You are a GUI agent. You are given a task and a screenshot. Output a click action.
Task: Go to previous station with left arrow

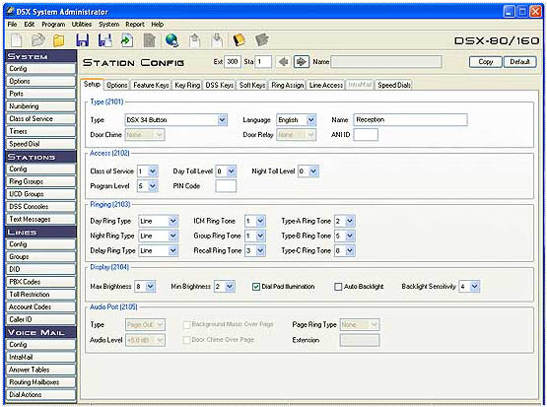(283, 62)
